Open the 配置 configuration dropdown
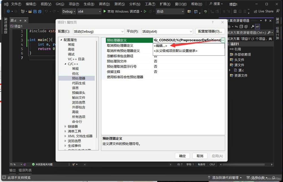Image resolution: width=283 pixels, height=182 pixels. [x=99, y=32]
